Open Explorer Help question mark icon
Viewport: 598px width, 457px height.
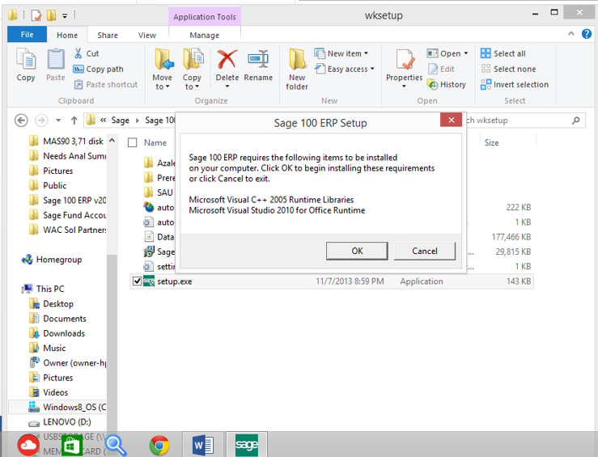(x=586, y=34)
